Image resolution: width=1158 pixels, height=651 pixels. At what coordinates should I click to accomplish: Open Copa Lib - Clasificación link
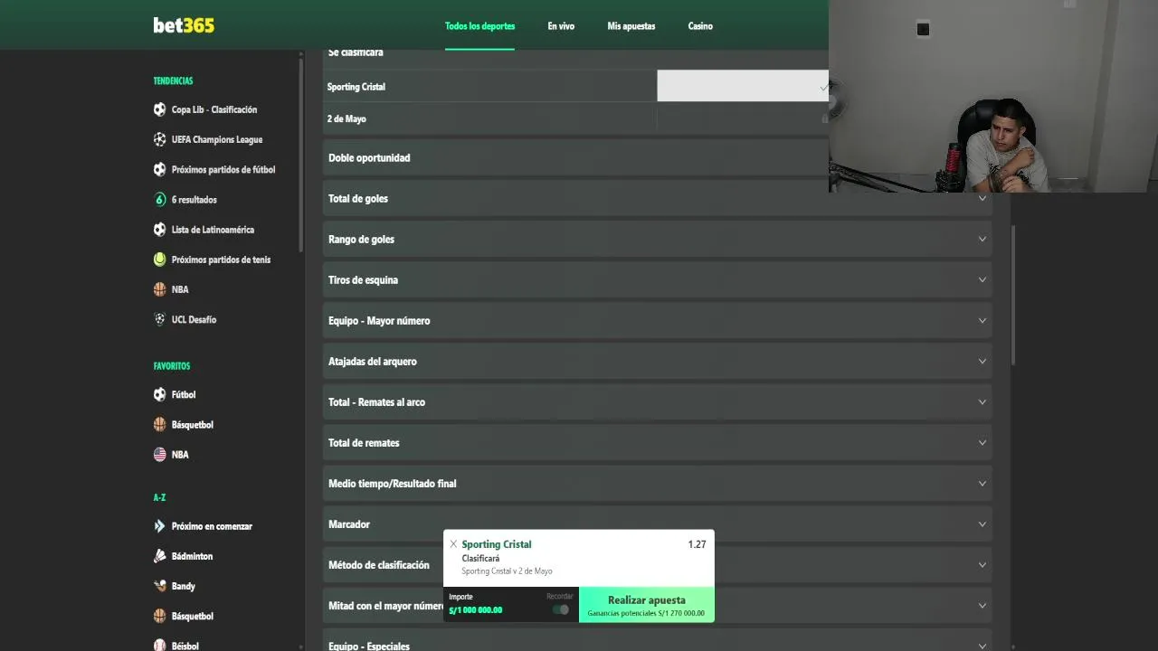point(214,109)
